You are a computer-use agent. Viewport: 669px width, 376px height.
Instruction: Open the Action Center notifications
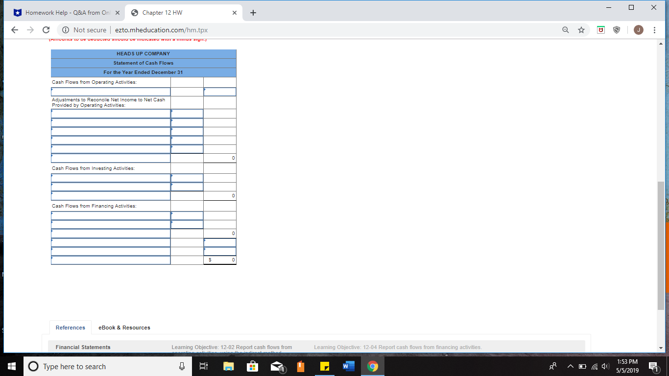(653, 366)
